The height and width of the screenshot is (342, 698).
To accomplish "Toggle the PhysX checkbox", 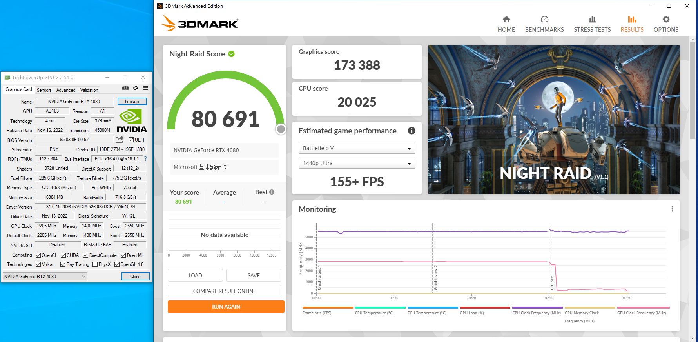I will pyautogui.click(x=95, y=264).
